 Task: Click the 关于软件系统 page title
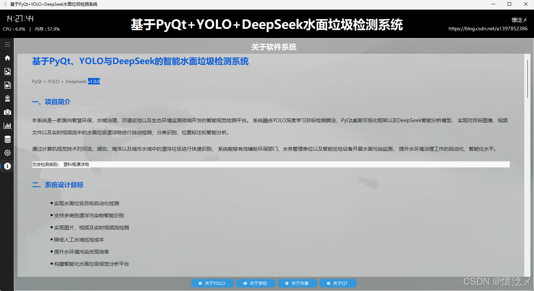pyautogui.click(x=274, y=47)
